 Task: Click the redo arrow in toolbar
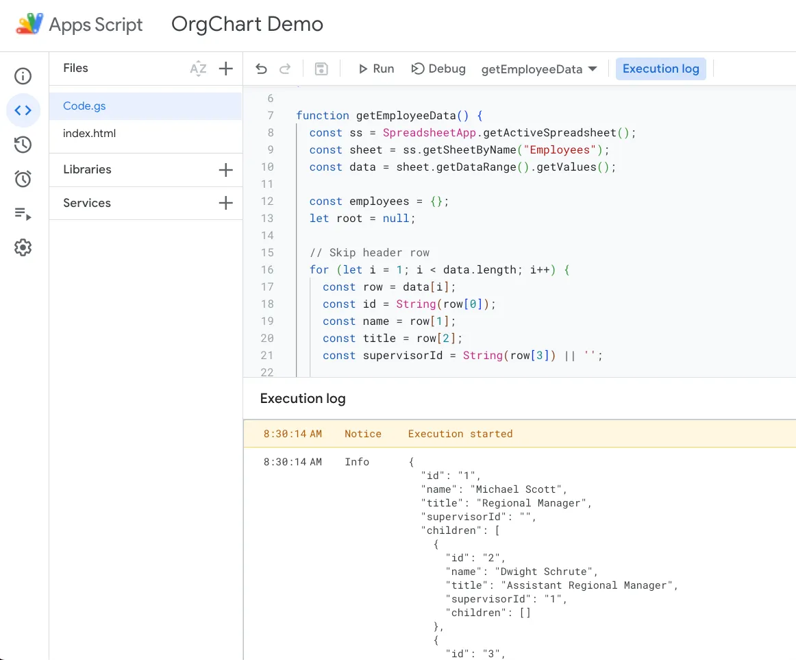pos(285,69)
